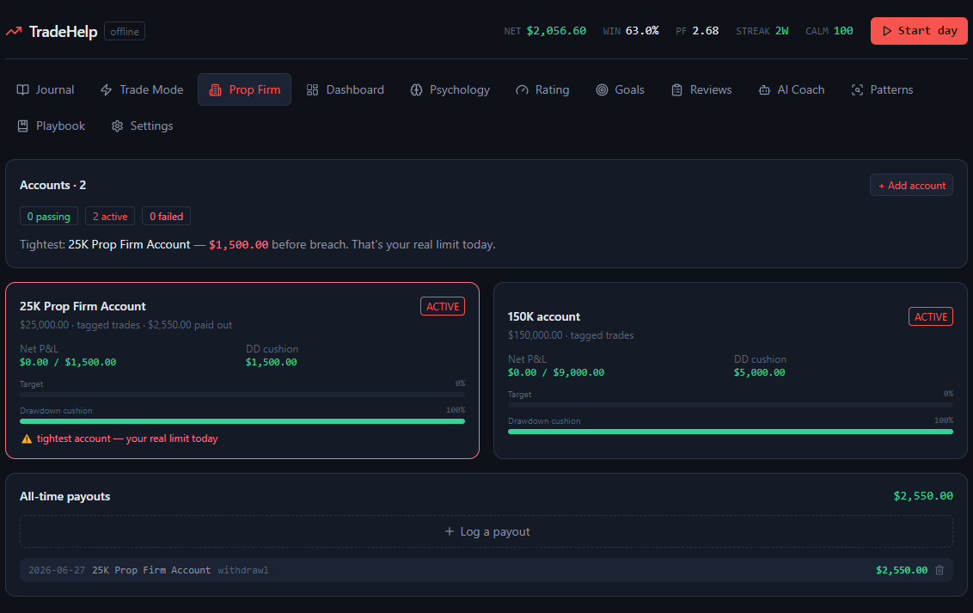The height and width of the screenshot is (613, 973).
Task: Click $5,000.00 DD cushion value on 150K account
Action: pyautogui.click(x=760, y=373)
